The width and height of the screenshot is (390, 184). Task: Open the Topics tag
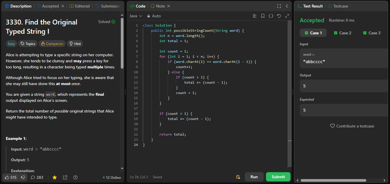(x=28, y=44)
